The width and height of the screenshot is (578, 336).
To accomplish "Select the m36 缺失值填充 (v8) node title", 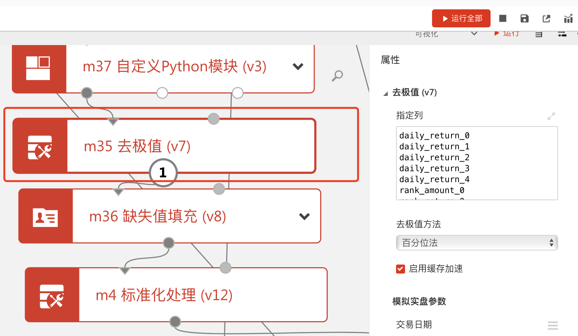I will [158, 216].
